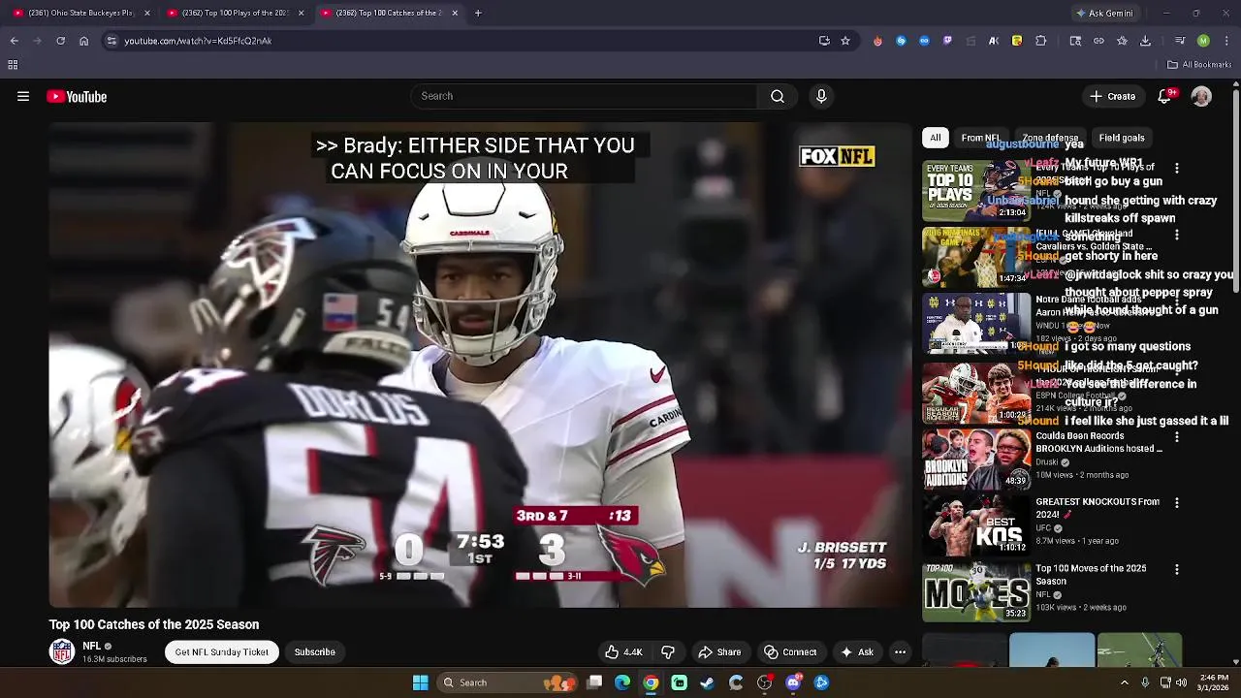Open the apps grid on bookmarks bar
The height and width of the screenshot is (698, 1241).
13,65
